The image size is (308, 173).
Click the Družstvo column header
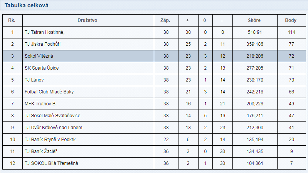(x=88, y=20)
